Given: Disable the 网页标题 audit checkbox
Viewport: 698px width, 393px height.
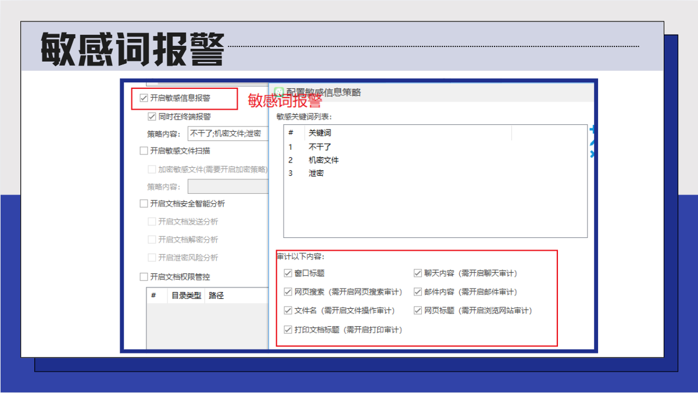Looking at the screenshot, I should point(417,311).
